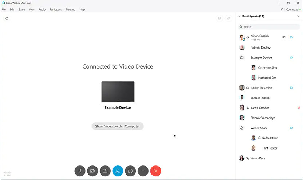
Task: Close the Participants panel
Action: pyautogui.click(x=298, y=16)
